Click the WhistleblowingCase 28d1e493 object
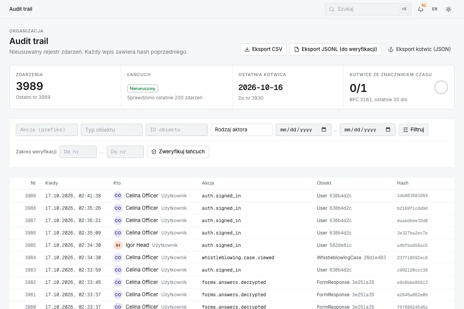464x309 pixels. pyautogui.click(x=351, y=258)
